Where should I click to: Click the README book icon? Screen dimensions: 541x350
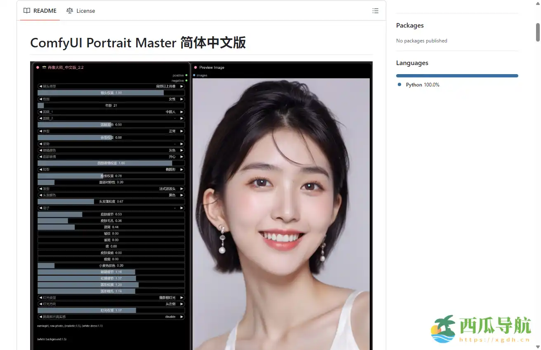click(26, 11)
